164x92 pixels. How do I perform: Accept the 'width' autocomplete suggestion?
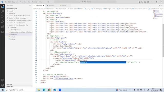click(103, 62)
